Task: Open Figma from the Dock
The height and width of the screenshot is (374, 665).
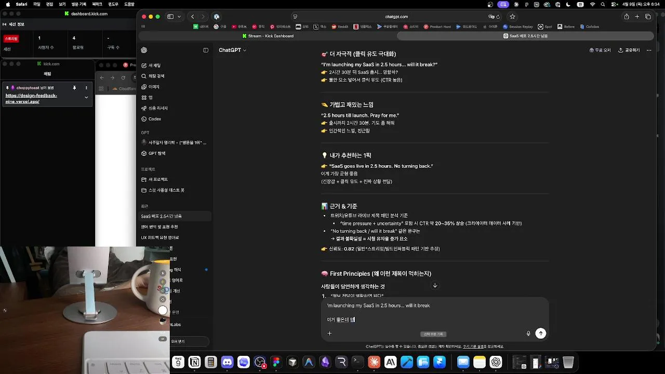Action: pos(276,362)
